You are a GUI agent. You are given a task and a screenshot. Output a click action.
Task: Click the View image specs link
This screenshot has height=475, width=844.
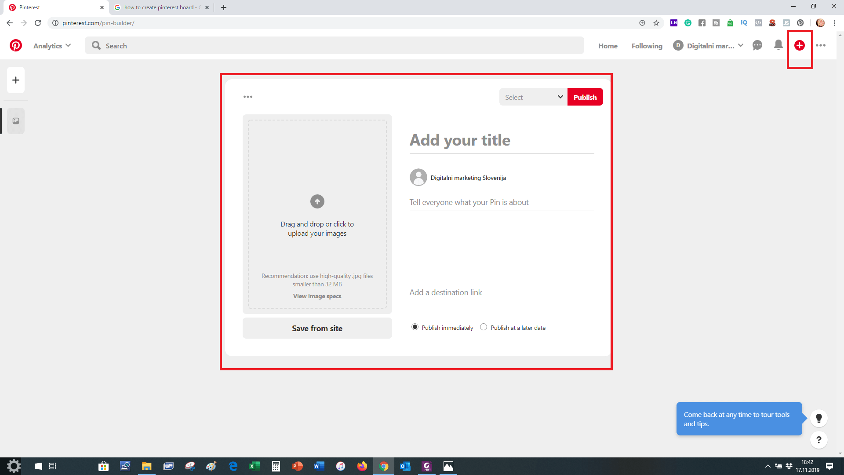pos(317,296)
